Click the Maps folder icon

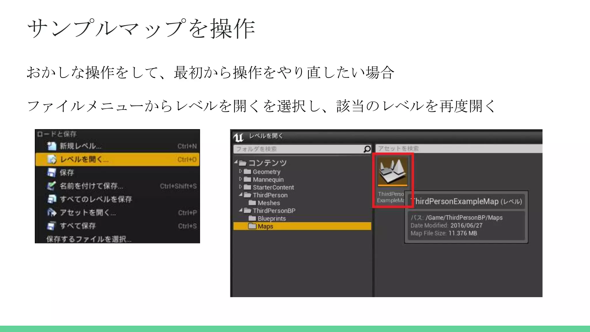(252, 226)
